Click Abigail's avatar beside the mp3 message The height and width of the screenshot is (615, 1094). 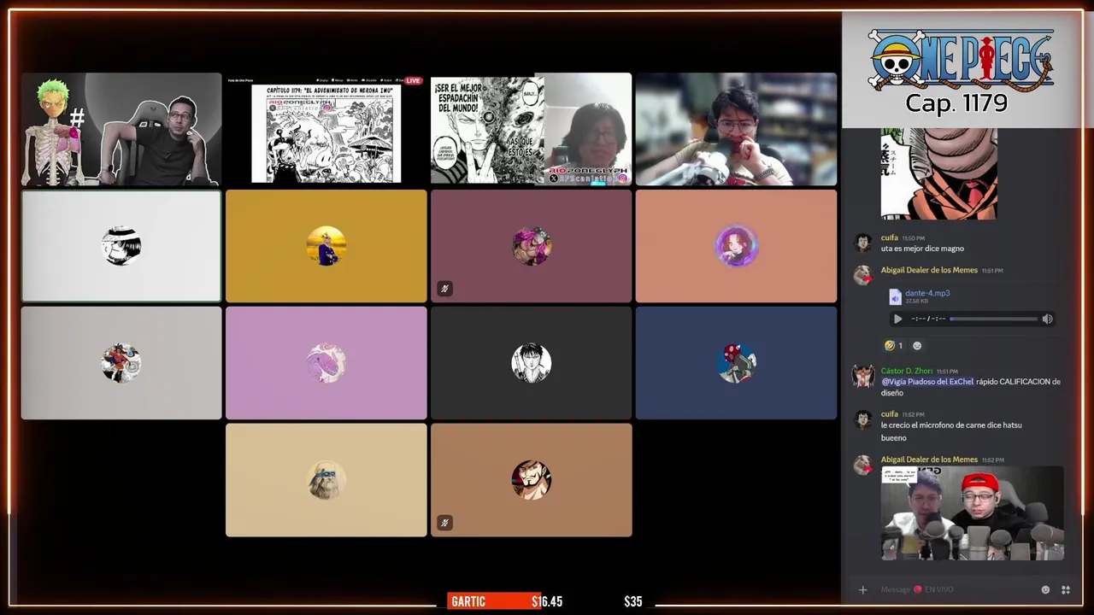pyautogui.click(x=863, y=275)
